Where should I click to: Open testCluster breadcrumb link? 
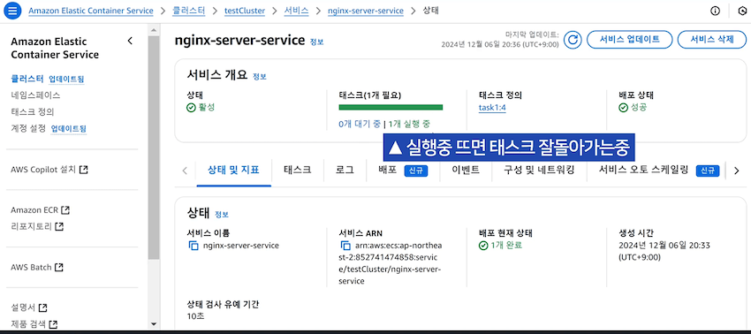coord(245,11)
